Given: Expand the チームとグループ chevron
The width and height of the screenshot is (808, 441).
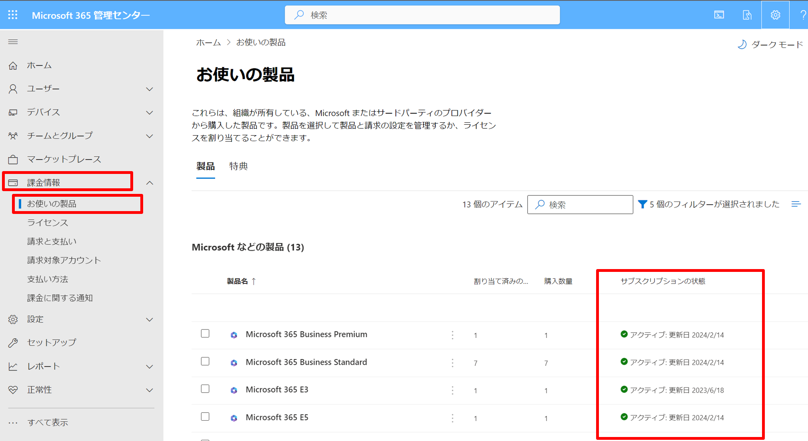Looking at the screenshot, I should pos(150,136).
